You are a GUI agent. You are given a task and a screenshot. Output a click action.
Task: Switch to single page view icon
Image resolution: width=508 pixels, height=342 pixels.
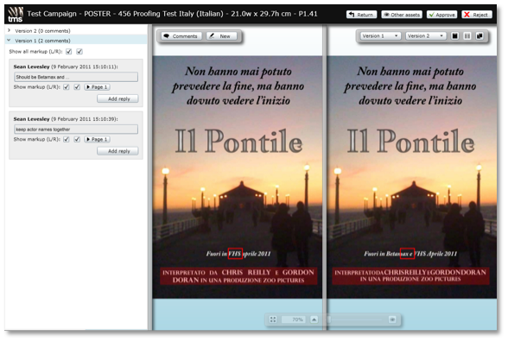pyautogui.click(x=454, y=35)
